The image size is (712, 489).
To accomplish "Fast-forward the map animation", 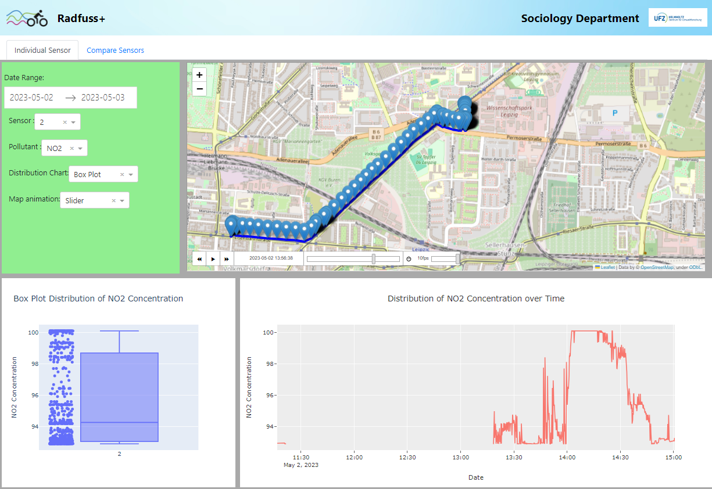I will 227,258.
